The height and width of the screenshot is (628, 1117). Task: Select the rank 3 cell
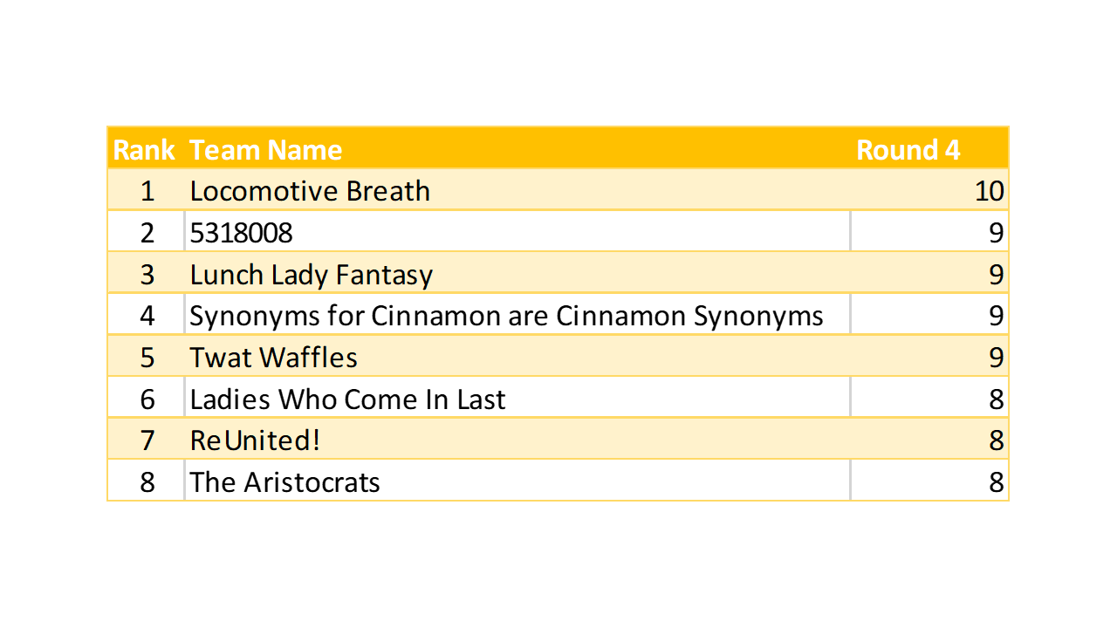pyautogui.click(x=147, y=275)
